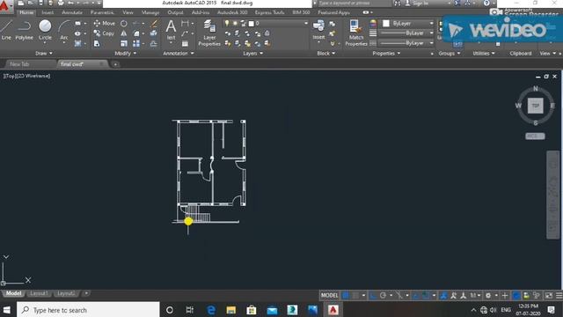Click the Hatch tool icon
This screenshot has height=317, width=563.
click(77, 43)
